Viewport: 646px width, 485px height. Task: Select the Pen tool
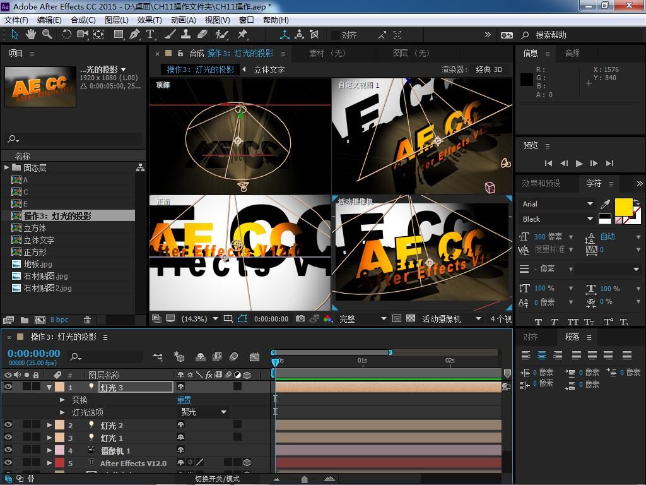point(134,35)
